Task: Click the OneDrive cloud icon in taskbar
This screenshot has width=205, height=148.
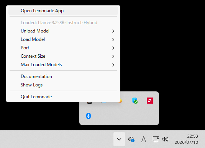Action: tap(131, 139)
